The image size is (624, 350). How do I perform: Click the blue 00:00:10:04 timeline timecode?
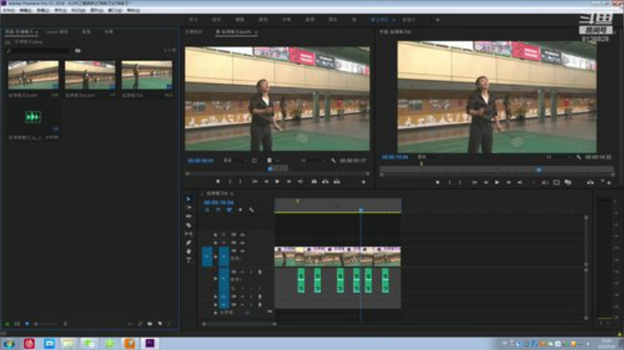[x=218, y=203]
